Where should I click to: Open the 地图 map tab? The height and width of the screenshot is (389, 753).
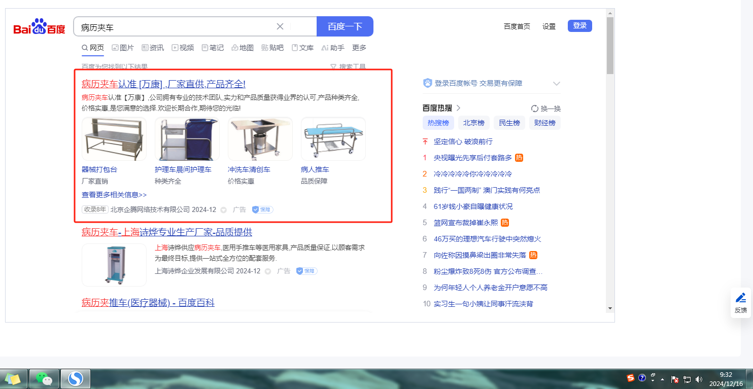pyautogui.click(x=243, y=48)
